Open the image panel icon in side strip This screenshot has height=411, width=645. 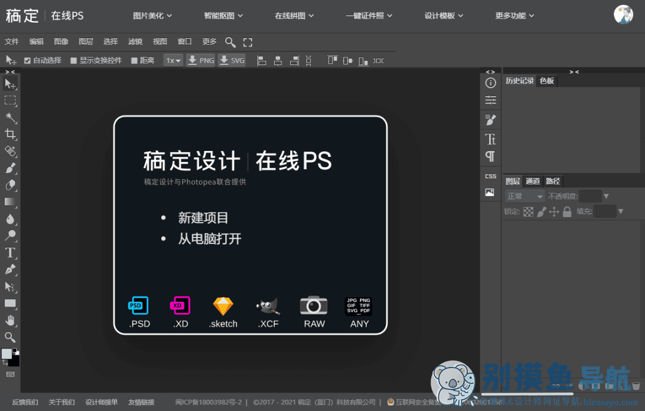(490, 192)
